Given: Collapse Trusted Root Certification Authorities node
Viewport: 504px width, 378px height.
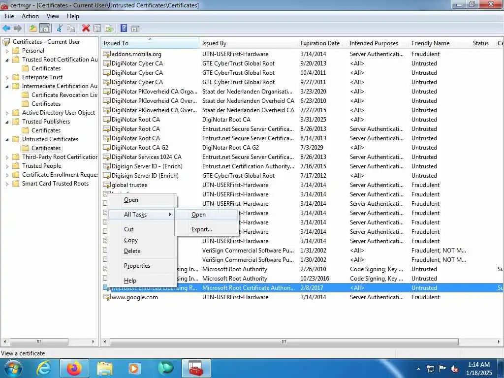Looking at the screenshot, I should tap(7, 60).
